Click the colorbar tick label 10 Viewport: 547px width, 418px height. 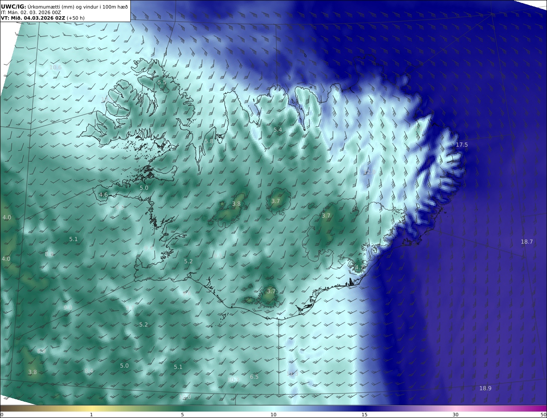tap(273, 415)
